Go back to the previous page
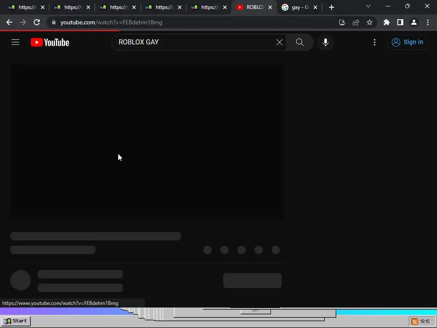This screenshot has width=437, height=328. (9, 22)
